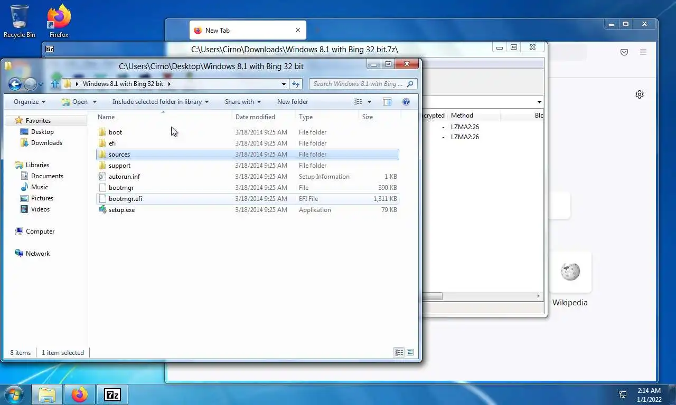Expand the Open button dropdown arrow
Image resolution: width=676 pixels, height=405 pixels.
pos(95,102)
